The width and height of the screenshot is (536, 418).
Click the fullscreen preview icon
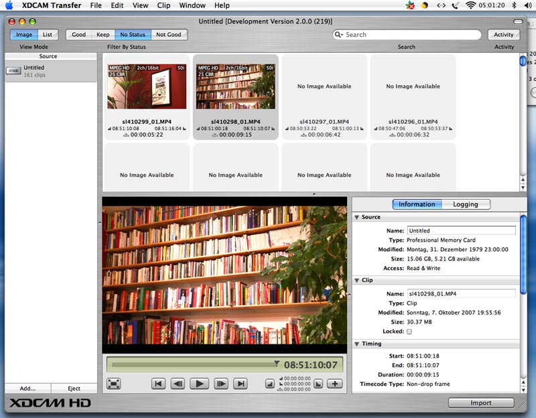(114, 384)
